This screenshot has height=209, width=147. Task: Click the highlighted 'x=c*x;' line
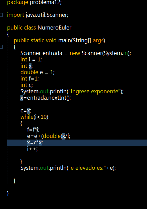pyautogui.click(x=77, y=143)
